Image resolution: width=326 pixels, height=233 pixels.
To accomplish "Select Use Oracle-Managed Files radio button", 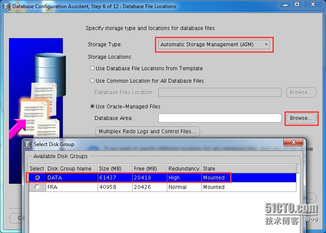I will 92,106.
